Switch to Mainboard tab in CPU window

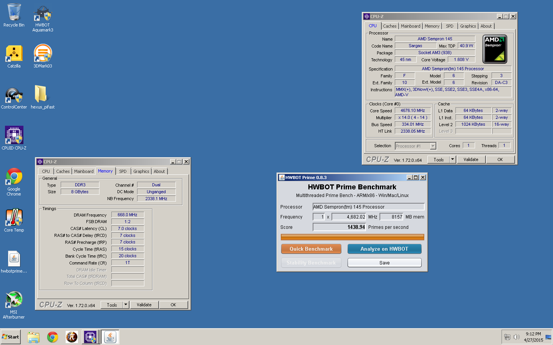click(411, 26)
